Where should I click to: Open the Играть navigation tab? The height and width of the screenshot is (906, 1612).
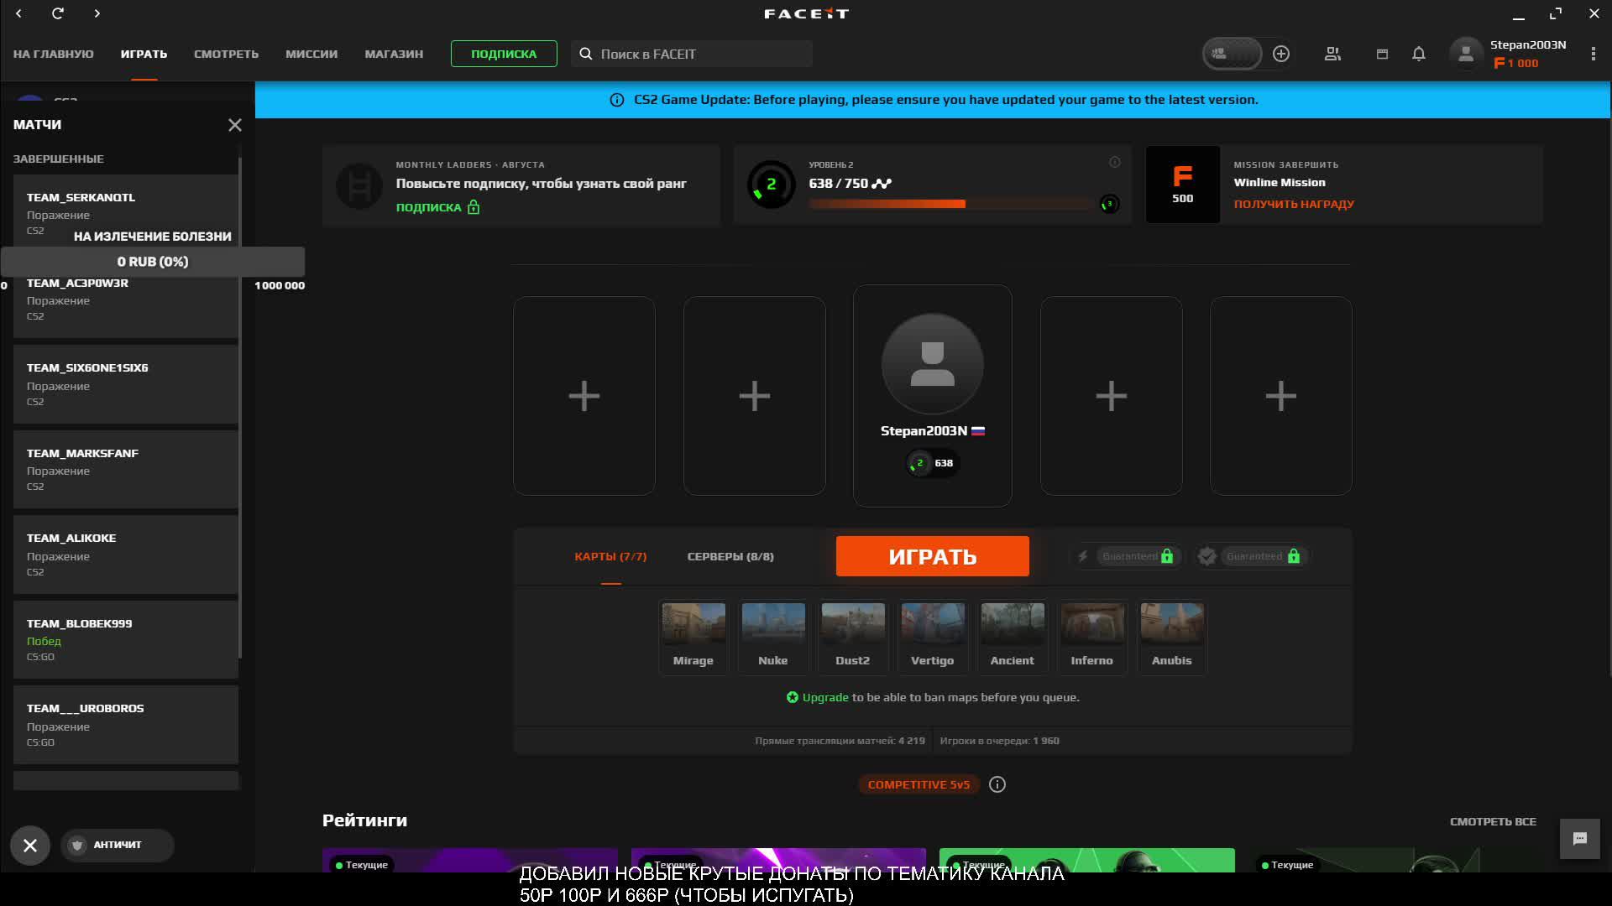pyautogui.click(x=144, y=54)
